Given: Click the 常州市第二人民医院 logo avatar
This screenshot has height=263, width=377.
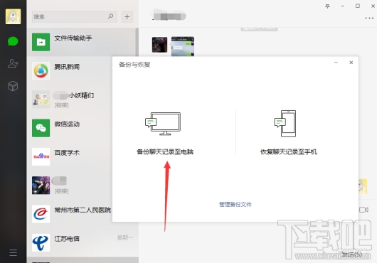Looking at the screenshot, I should click(41, 214).
